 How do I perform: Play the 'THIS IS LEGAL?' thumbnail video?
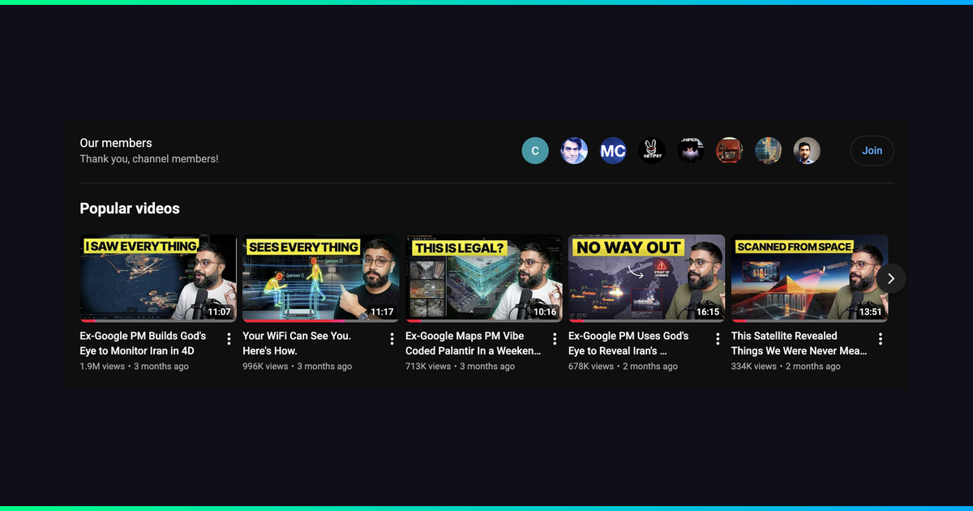(x=484, y=278)
